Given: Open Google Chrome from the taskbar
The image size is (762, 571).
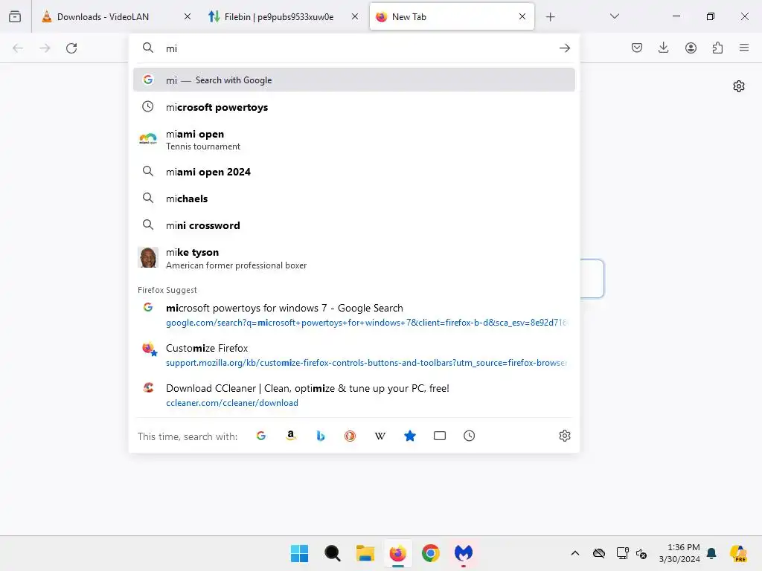Looking at the screenshot, I should click(431, 553).
